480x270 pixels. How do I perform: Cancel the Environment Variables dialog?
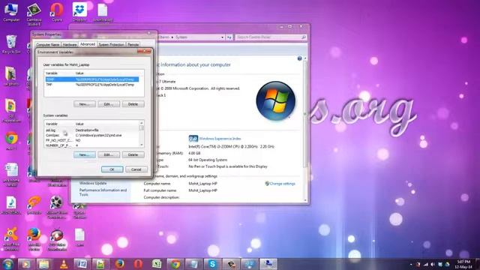[136, 169]
